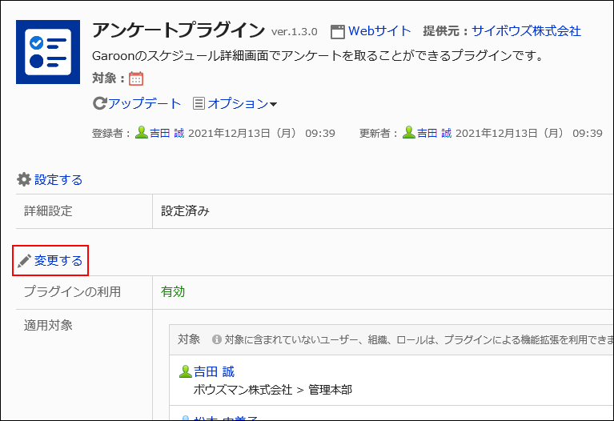Image resolution: width=614 pixels, height=421 pixels.
Task: Select the ver.1.3.0 version text
Action: tap(294, 32)
